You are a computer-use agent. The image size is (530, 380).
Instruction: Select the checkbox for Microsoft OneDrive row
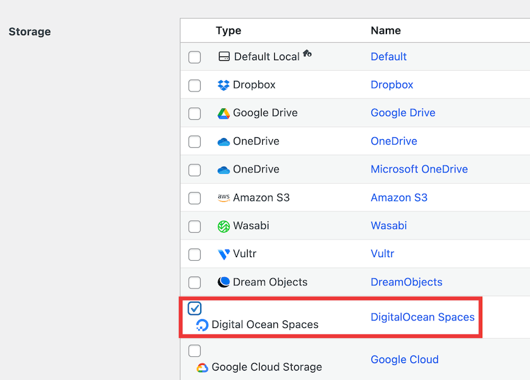pyautogui.click(x=194, y=170)
